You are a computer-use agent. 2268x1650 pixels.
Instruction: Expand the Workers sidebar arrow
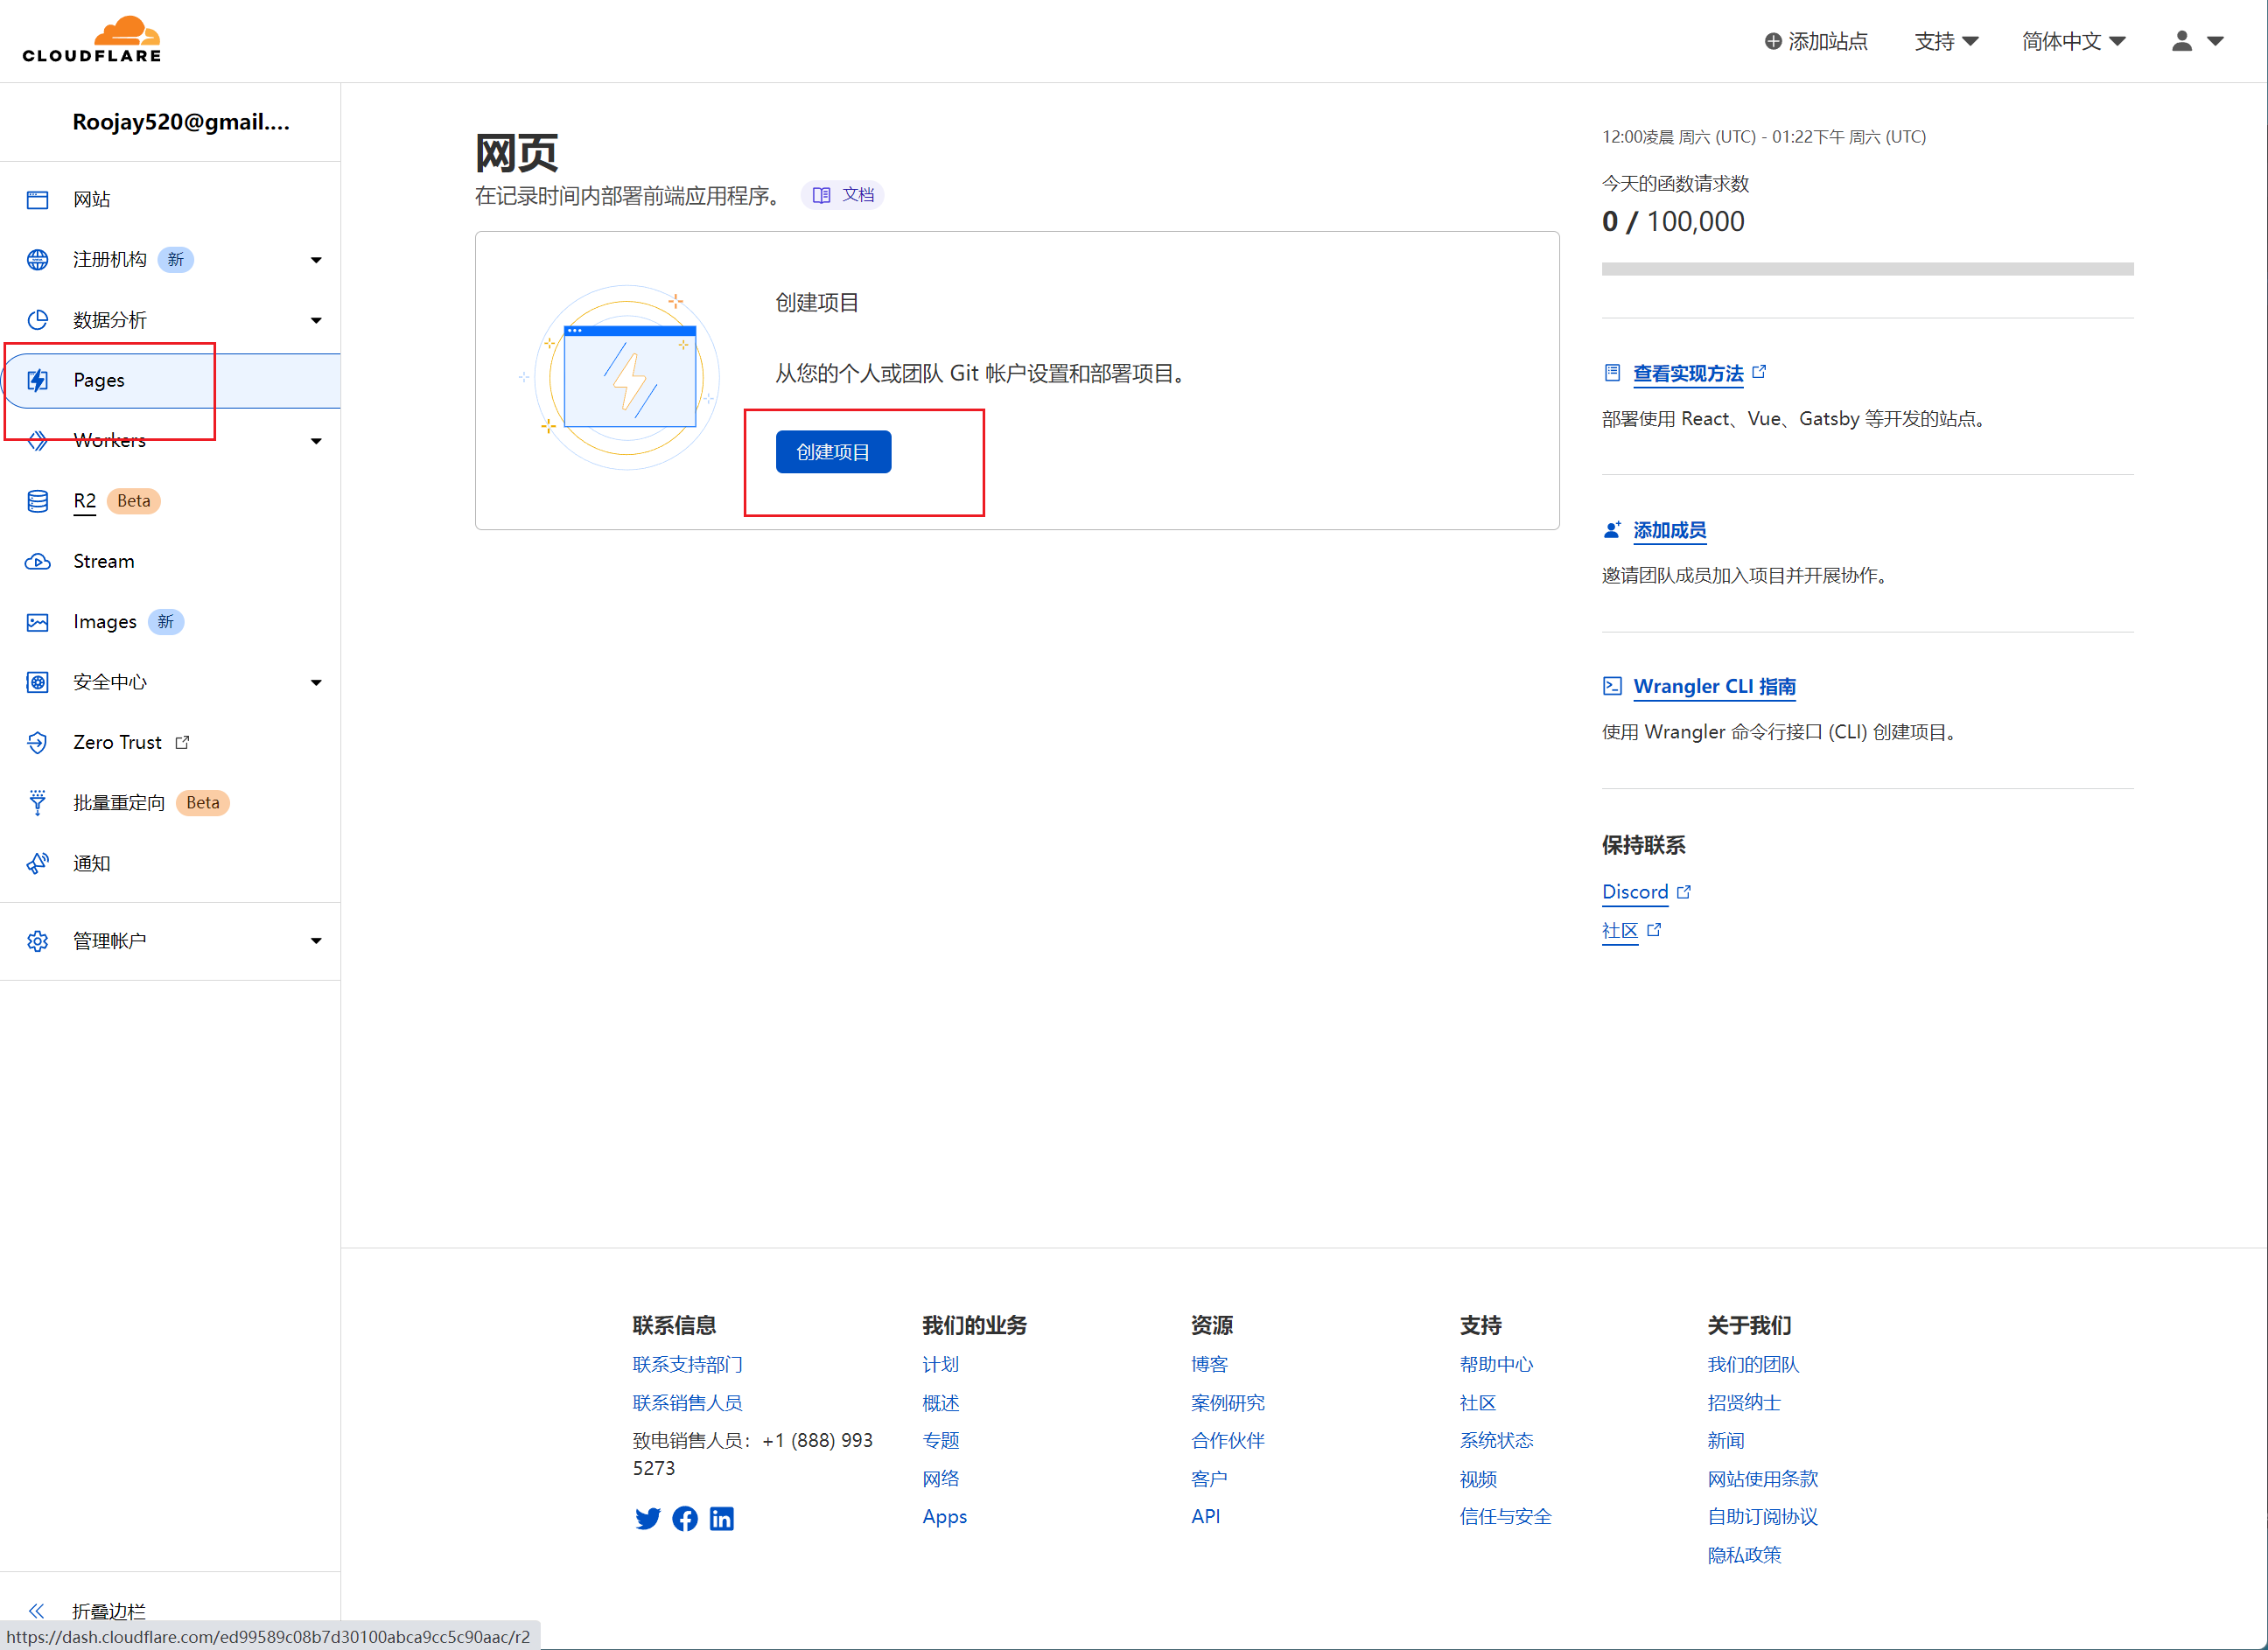316,441
